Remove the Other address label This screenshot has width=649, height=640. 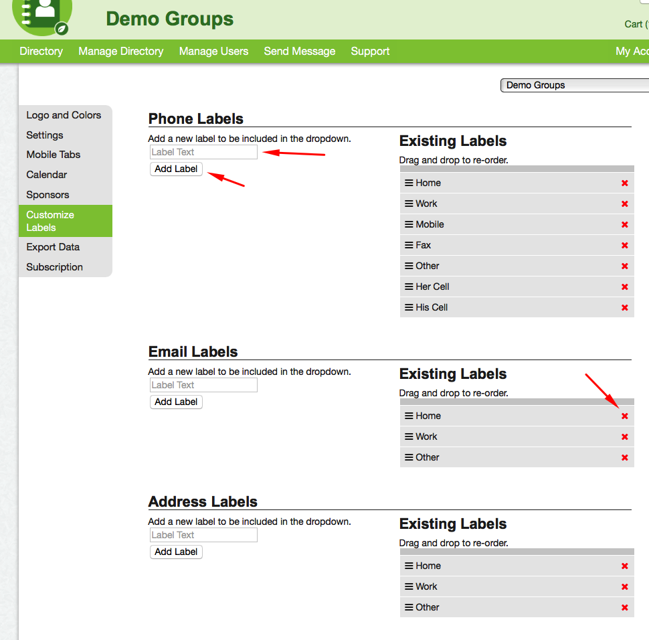(624, 608)
